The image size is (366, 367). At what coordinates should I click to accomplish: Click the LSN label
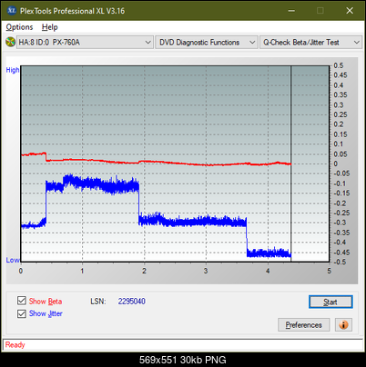[98, 302]
